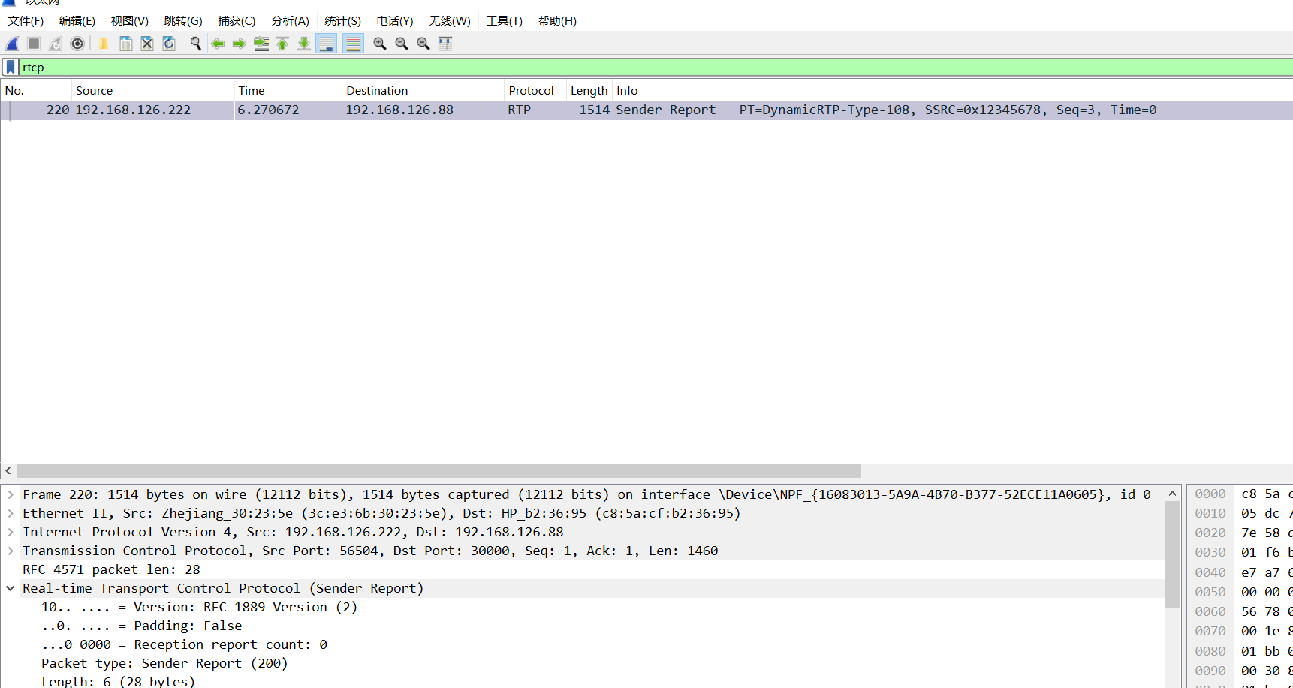Open the 统计(S) menu
This screenshot has height=688, width=1293.
tap(342, 20)
